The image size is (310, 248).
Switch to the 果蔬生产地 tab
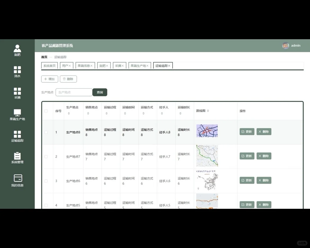138,66
